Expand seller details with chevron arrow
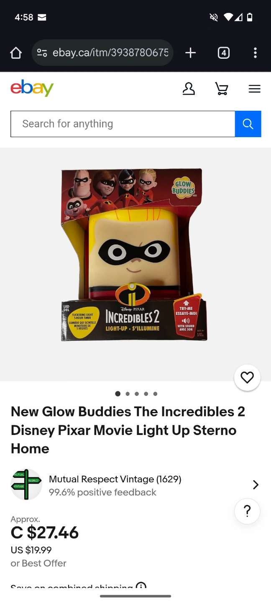The image size is (271, 604). click(x=256, y=485)
